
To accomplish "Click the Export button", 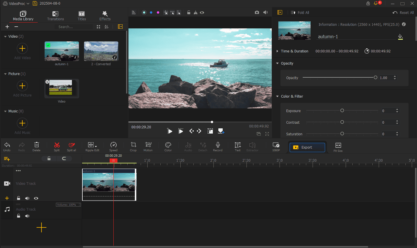I will pyautogui.click(x=307, y=147).
